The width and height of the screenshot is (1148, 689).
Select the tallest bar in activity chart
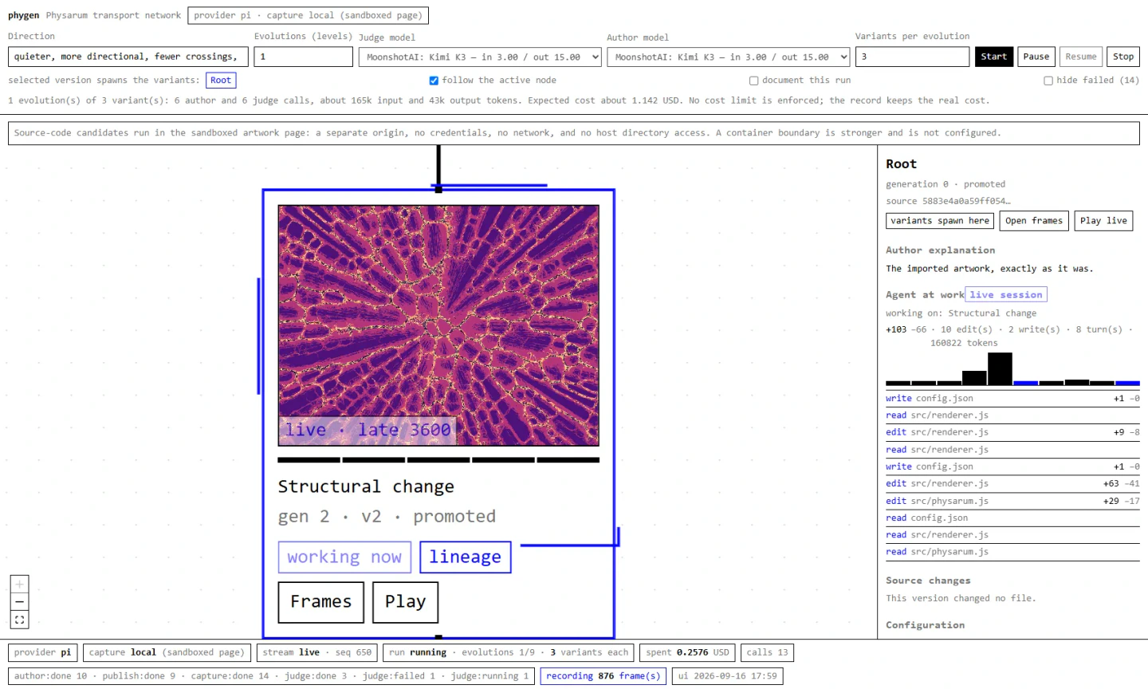pyautogui.click(x=1000, y=369)
